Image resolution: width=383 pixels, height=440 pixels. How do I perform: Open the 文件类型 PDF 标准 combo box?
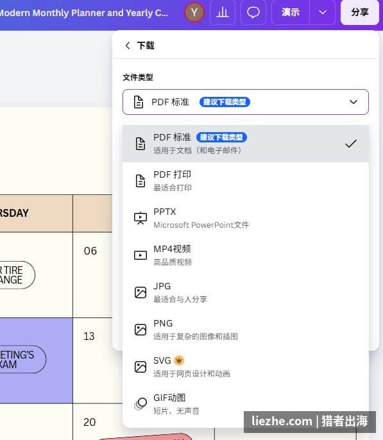point(246,102)
